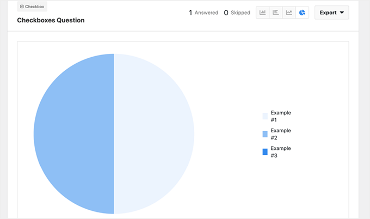Click the number 1 beside Answered
This screenshot has width=370, height=219.
coord(190,13)
